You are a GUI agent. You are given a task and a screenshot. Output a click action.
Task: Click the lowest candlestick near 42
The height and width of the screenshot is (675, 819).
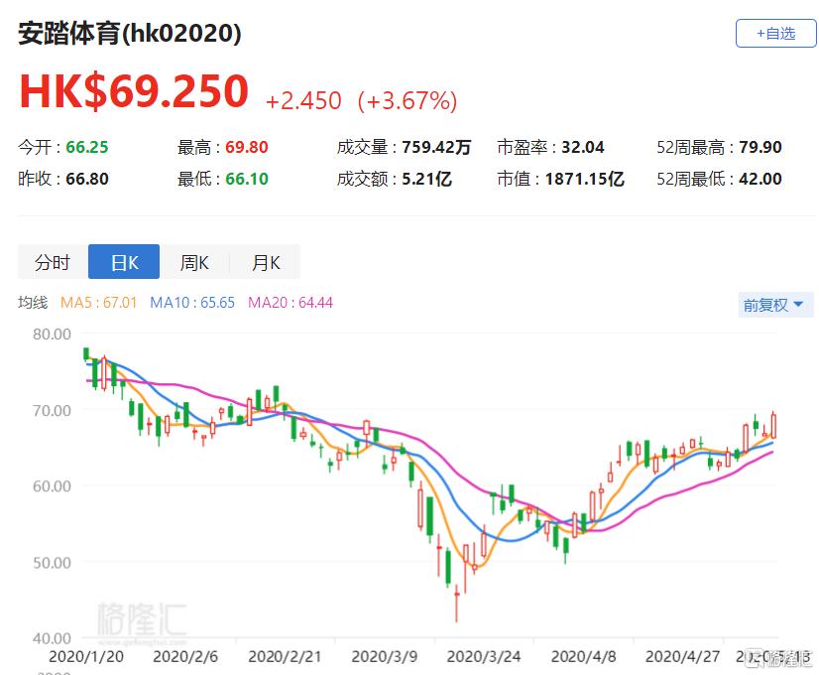click(x=456, y=602)
